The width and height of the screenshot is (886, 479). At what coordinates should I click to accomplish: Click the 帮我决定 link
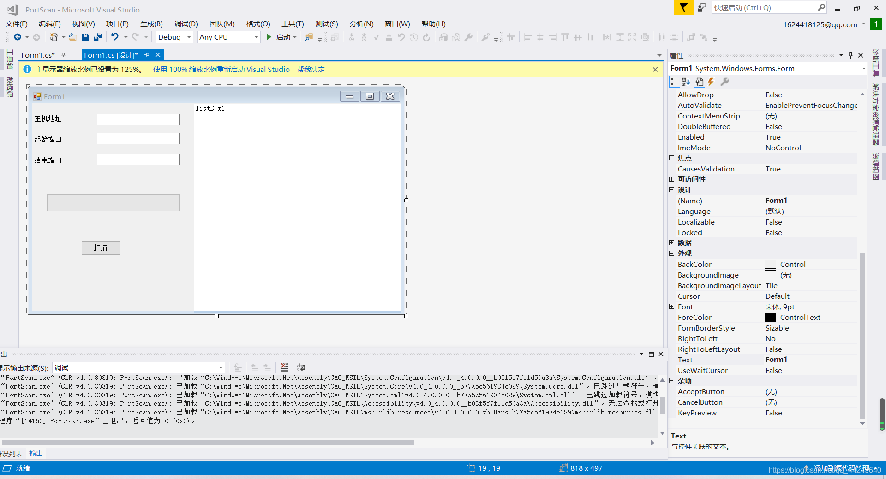[311, 70]
